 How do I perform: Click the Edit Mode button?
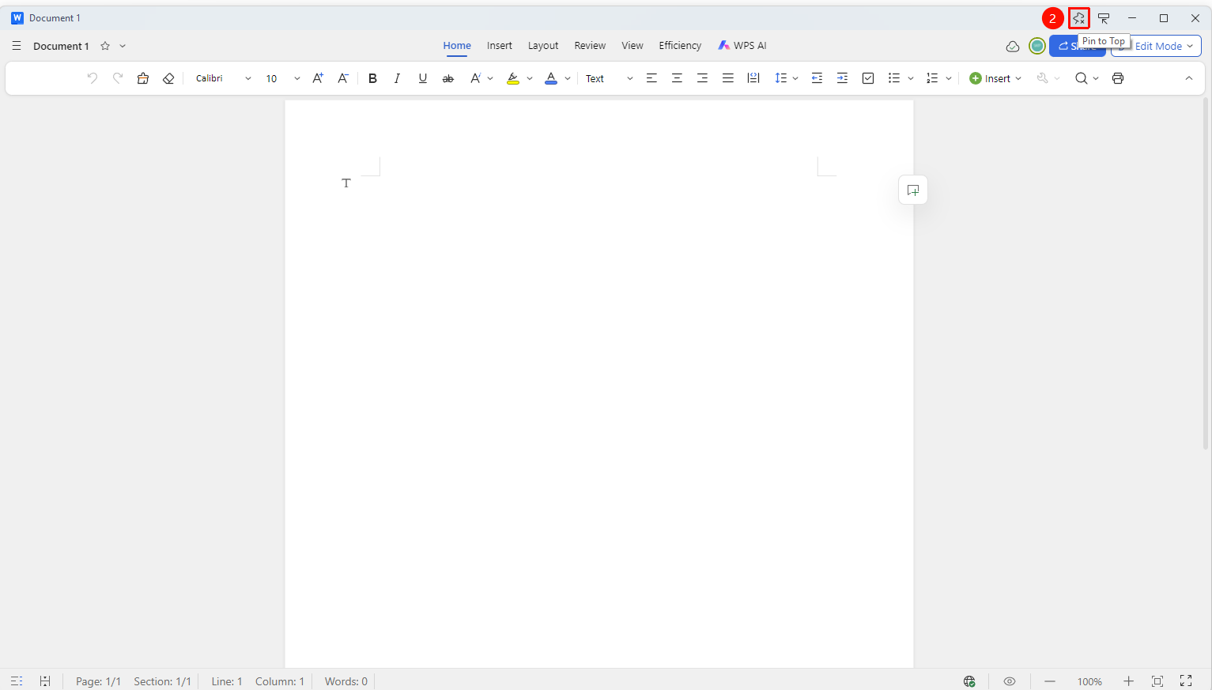(1156, 46)
